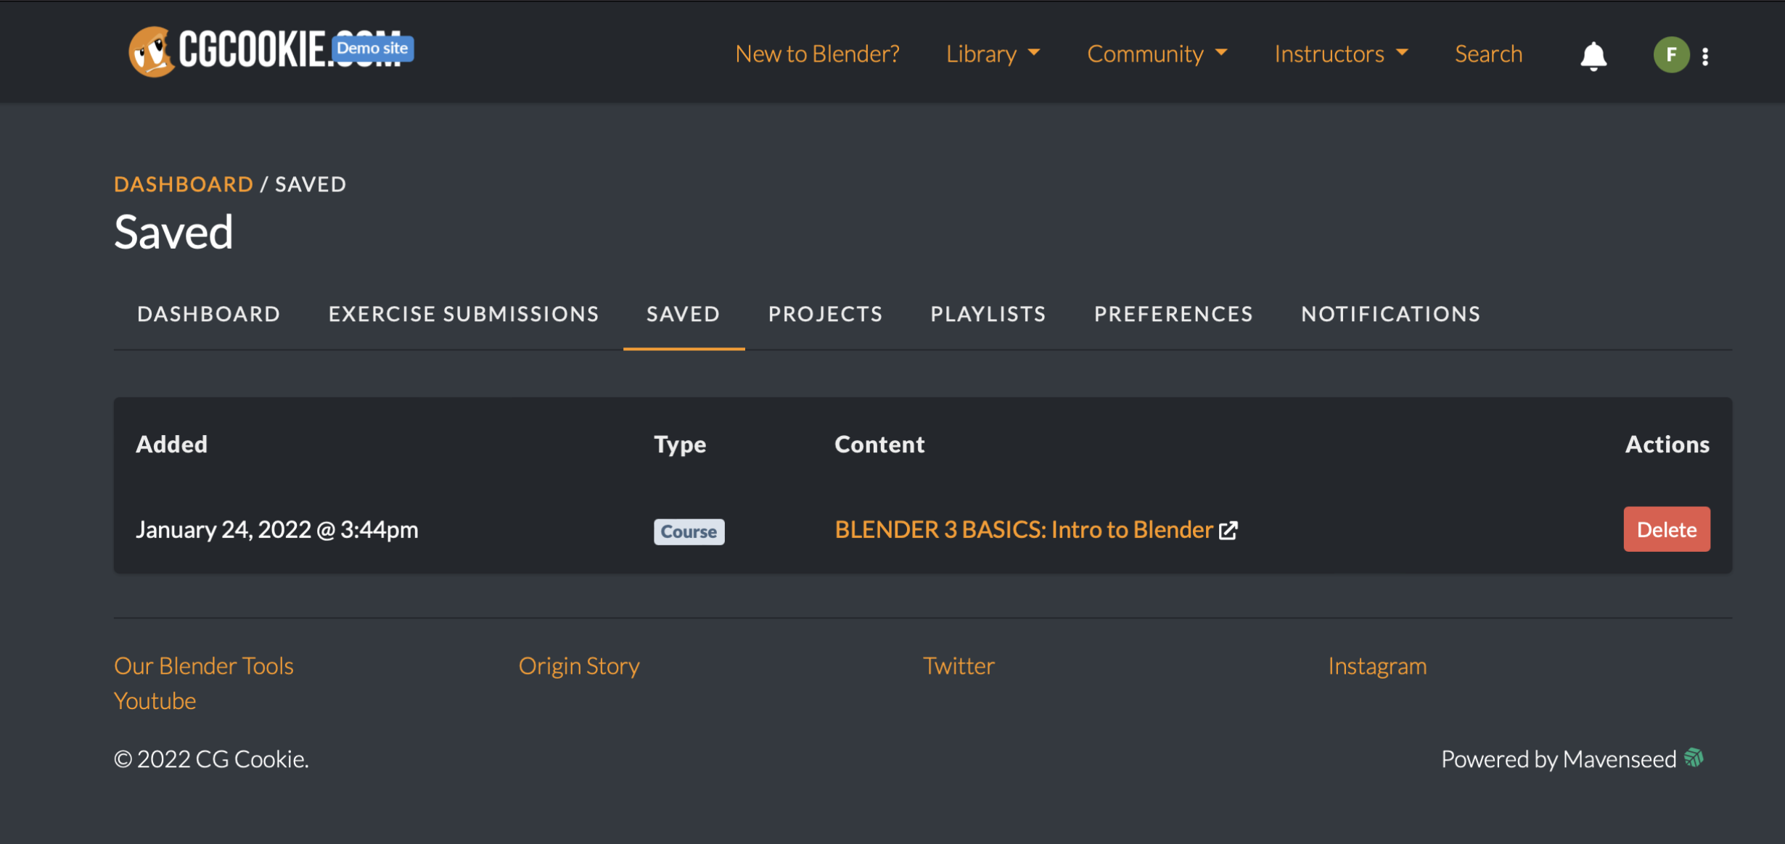This screenshot has height=844, width=1785.
Task: Delete the saved Blender 3 Basics course
Action: coord(1666,529)
